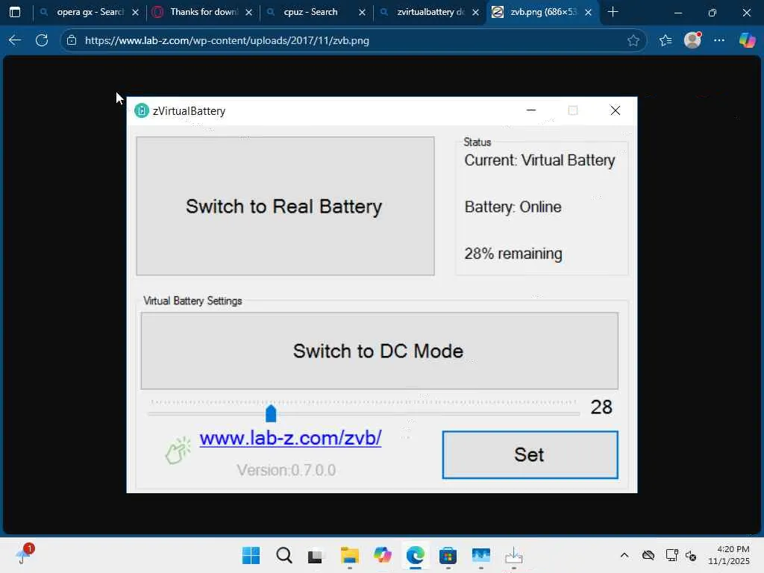This screenshot has height=573, width=764.
Task: Go back to the previous page
Action: [x=15, y=40]
